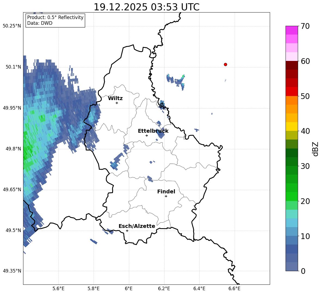Click the Data: DWD text
322x294 pixels.
(40, 23)
